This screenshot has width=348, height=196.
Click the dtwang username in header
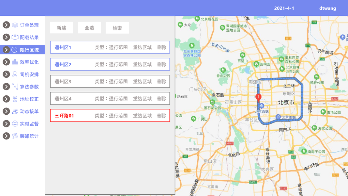(x=327, y=8)
